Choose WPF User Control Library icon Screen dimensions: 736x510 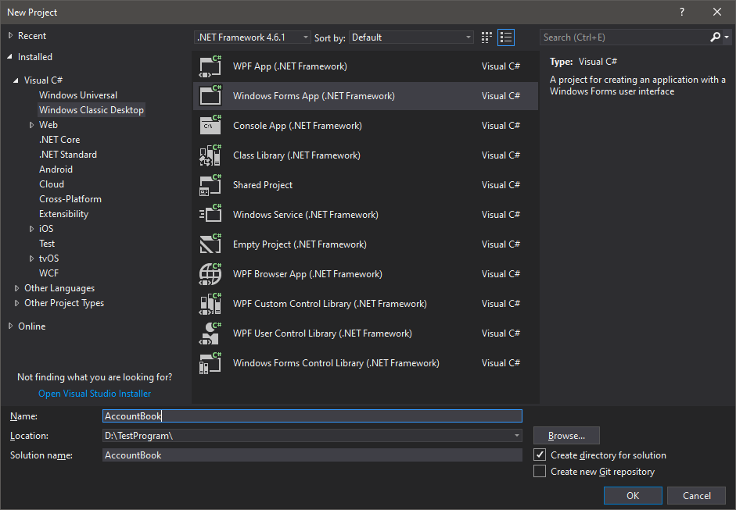point(210,333)
